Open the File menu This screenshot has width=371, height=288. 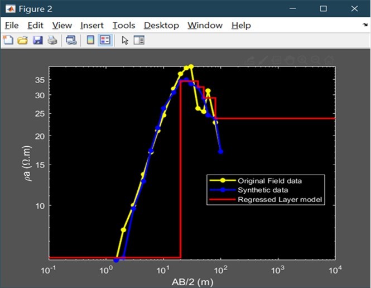click(x=12, y=25)
